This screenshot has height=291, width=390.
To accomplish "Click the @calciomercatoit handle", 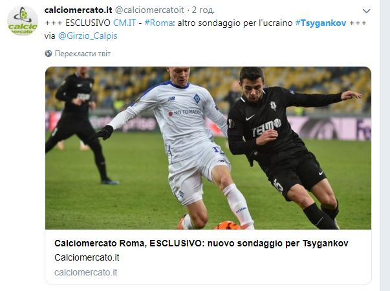I will pyautogui.click(x=149, y=10).
